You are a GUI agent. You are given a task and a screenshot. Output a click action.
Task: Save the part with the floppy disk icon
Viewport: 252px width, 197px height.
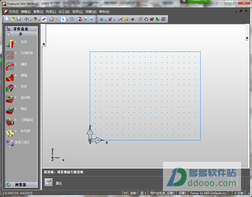(18, 19)
